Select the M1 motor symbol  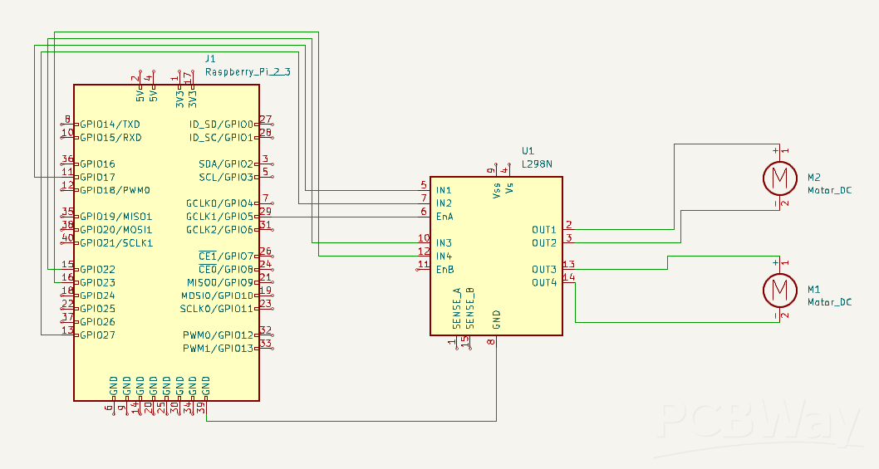point(780,291)
